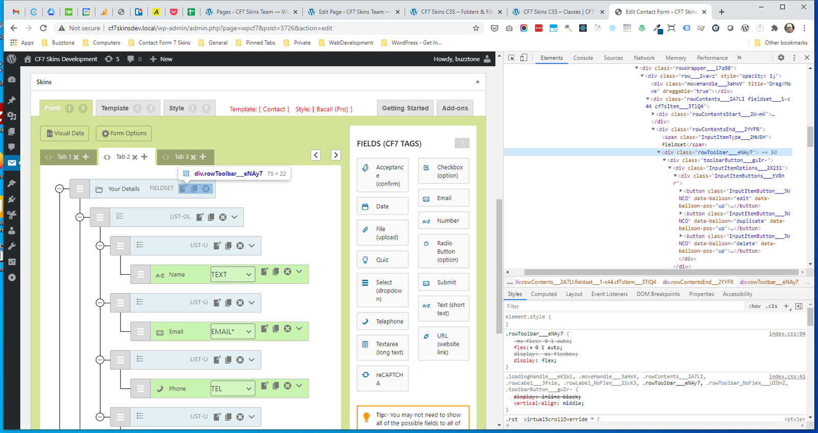Toggle the .cls class editor
The height and width of the screenshot is (433, 818).
772,306
